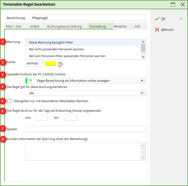Click the red marker number 3

(x=3, y=75)
